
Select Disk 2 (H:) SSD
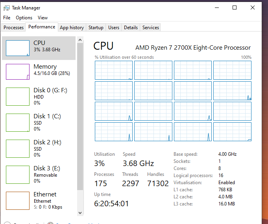39,149
